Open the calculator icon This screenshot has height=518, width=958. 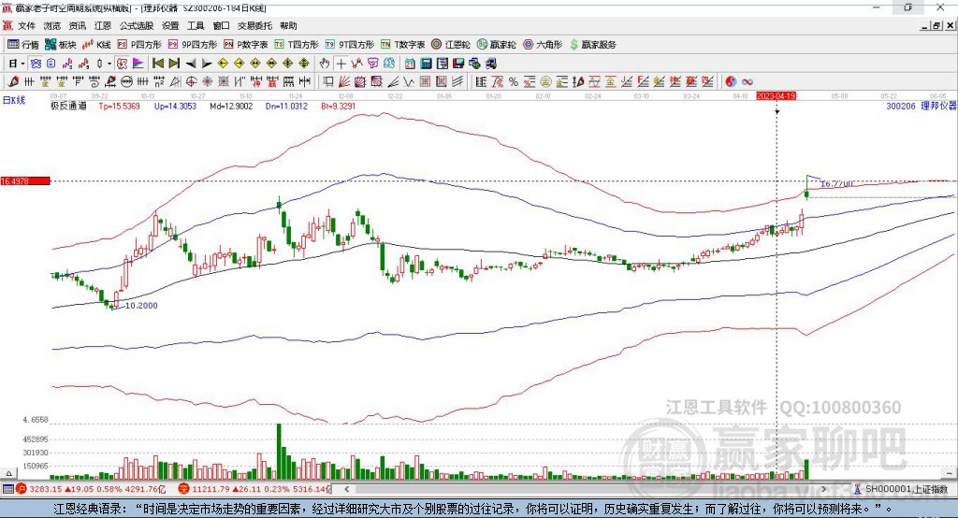click(426, 64)
